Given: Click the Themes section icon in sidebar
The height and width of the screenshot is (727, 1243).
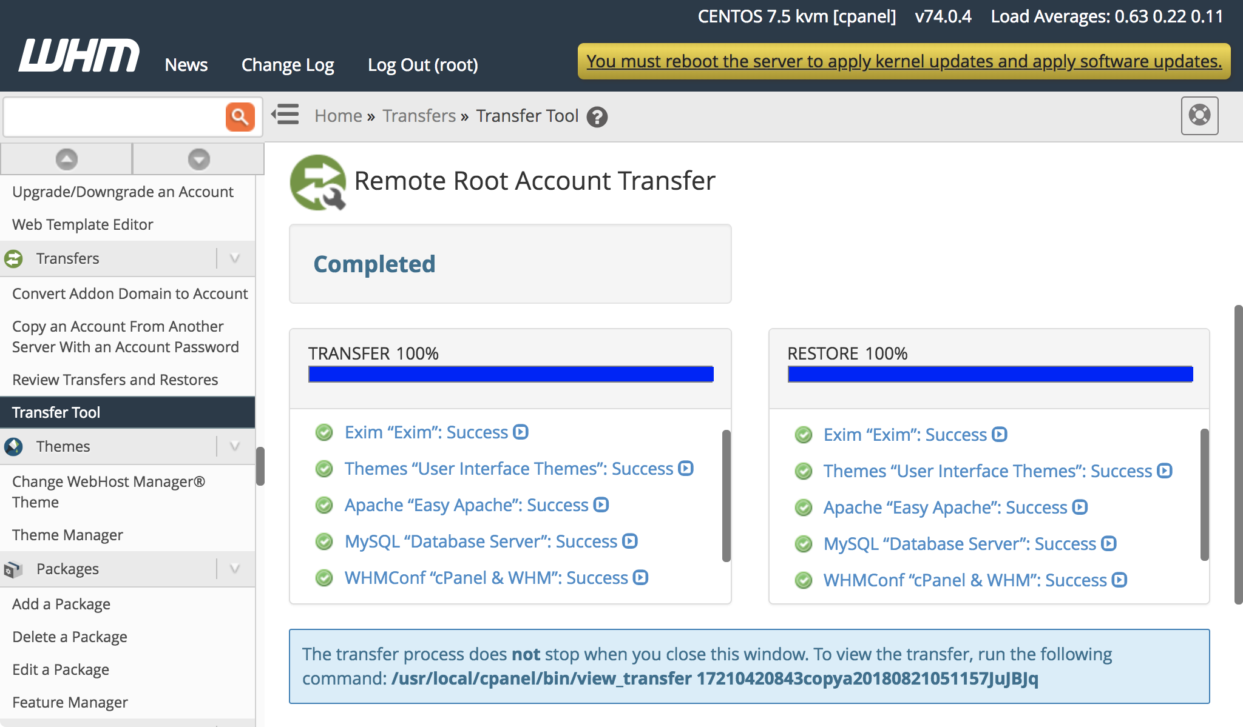Looking at the screenshot, I should pyautogui.click(x=14, y=446).
